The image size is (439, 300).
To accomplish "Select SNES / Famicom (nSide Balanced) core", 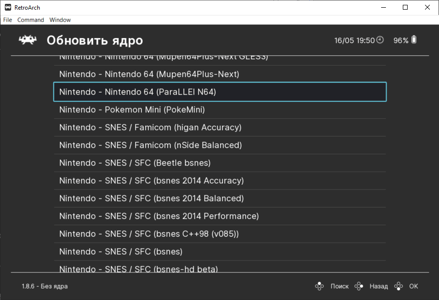I will [220, 145].
